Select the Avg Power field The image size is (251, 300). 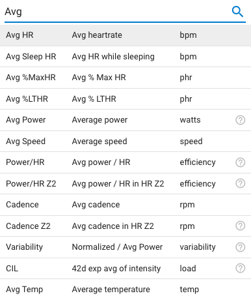pos(125,120)
